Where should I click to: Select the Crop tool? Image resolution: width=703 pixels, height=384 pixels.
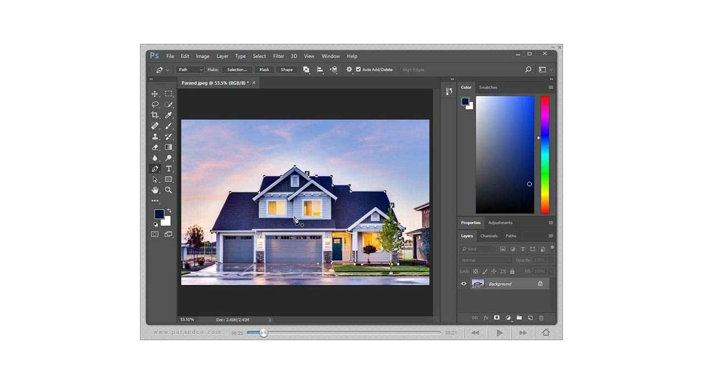pos(155,115)
